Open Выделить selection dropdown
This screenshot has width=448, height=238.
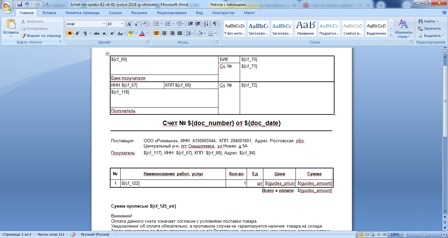point(431,36)
